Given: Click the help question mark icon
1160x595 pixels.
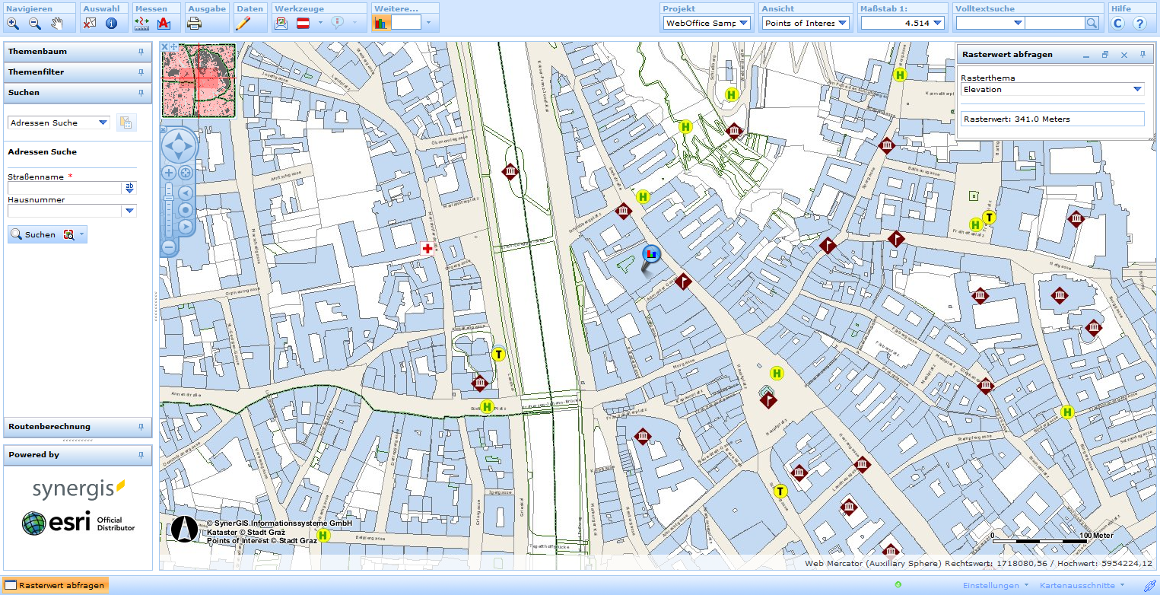Looking at the screenshot, I should 1139,23.
